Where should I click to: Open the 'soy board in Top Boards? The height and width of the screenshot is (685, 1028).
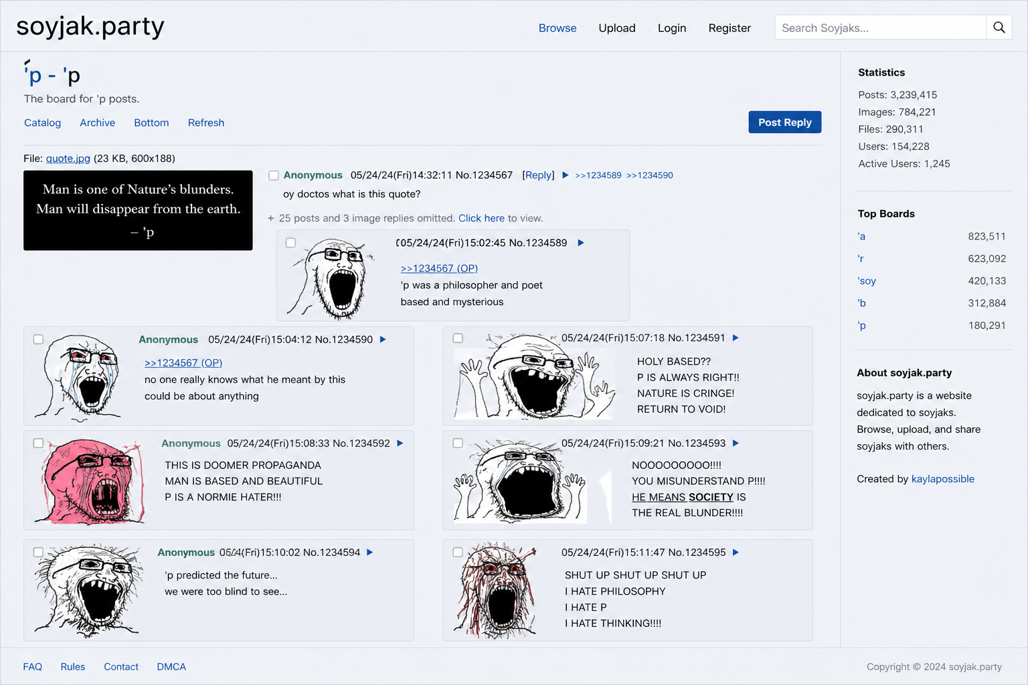pos(867,281)
